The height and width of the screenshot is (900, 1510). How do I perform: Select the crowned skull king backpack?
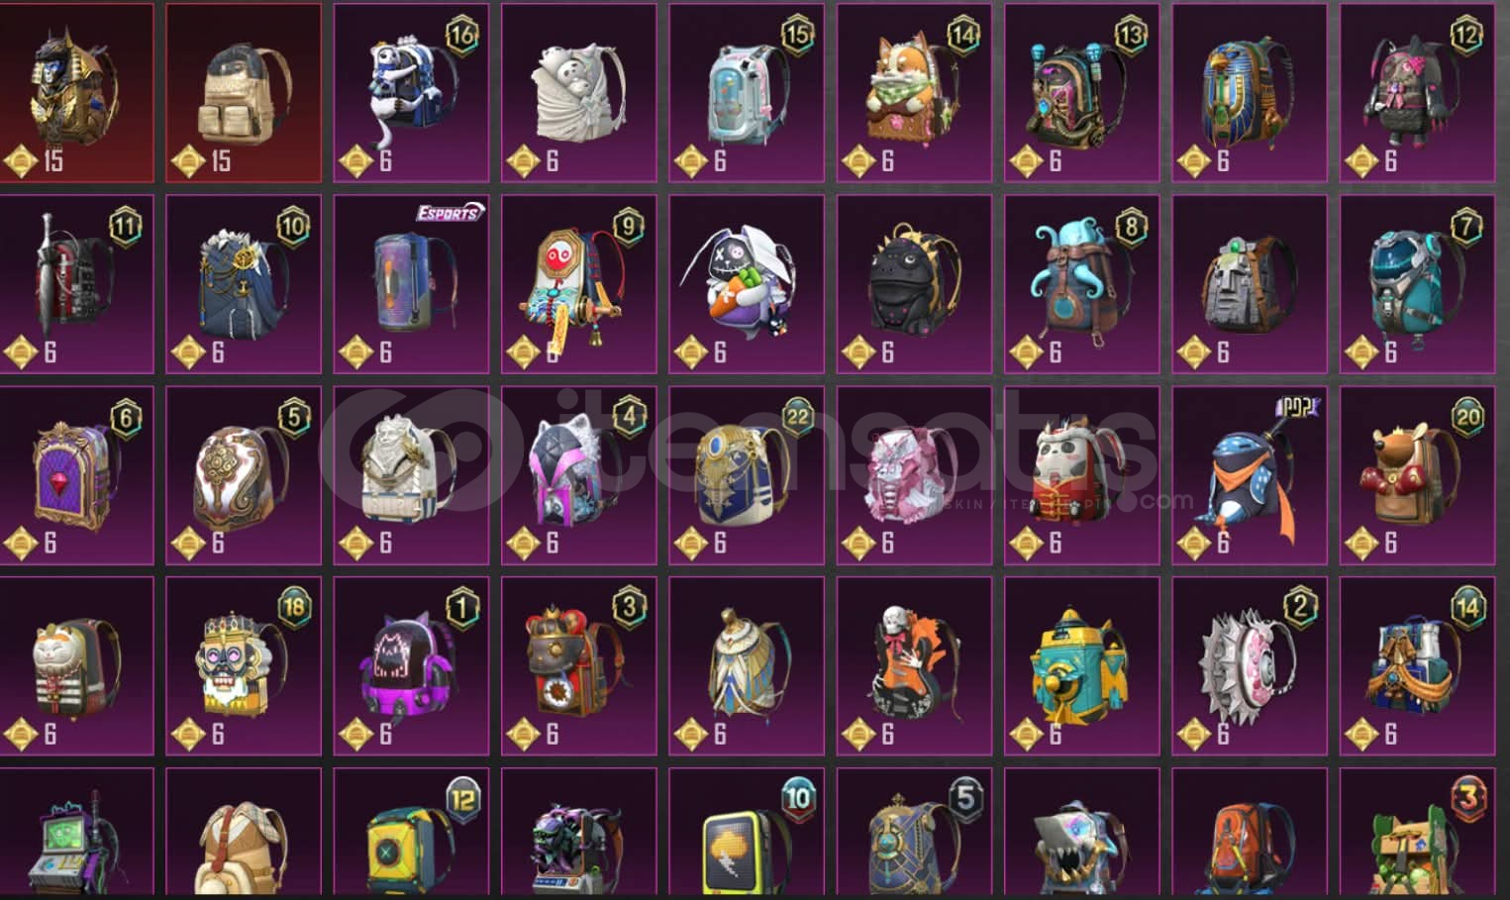(244, 666)
